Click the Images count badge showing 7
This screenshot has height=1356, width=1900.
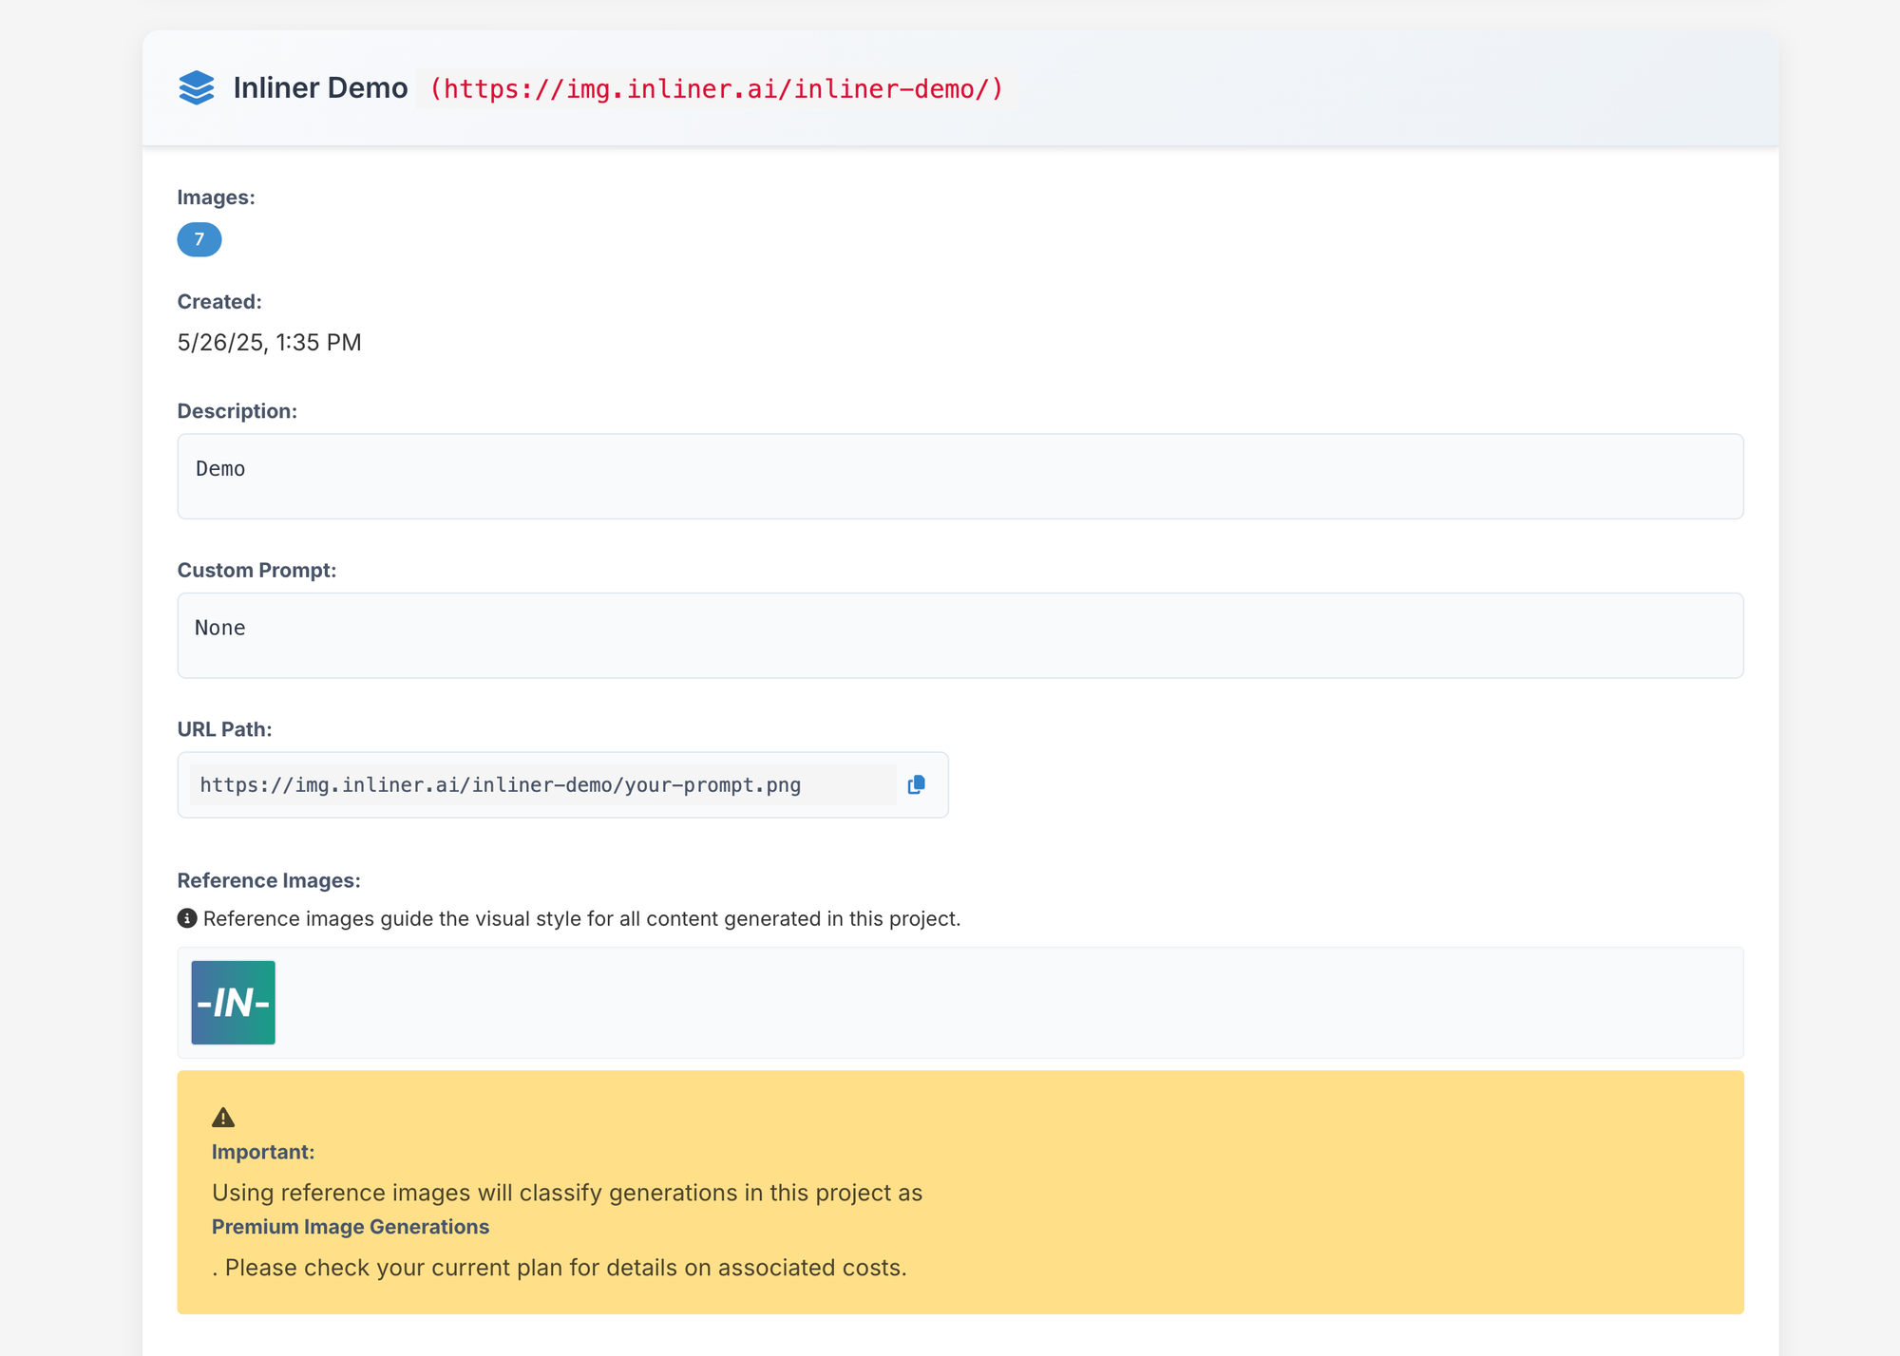point(199,239)
